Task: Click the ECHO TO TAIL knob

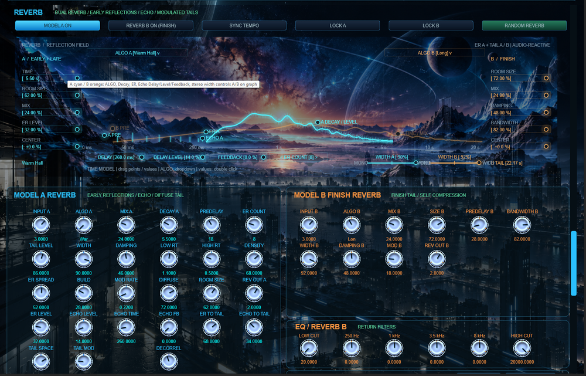Action: [x=254, y=328]
